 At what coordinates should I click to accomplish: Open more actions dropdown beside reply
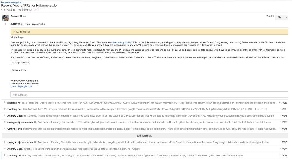286,18
